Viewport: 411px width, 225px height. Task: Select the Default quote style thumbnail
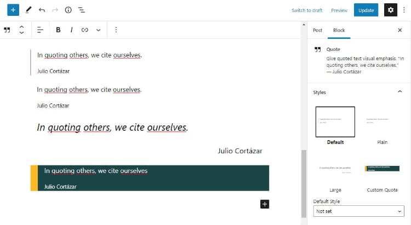[335, 122]
